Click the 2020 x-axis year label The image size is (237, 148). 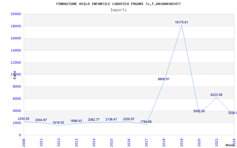[x=199, y=142]
